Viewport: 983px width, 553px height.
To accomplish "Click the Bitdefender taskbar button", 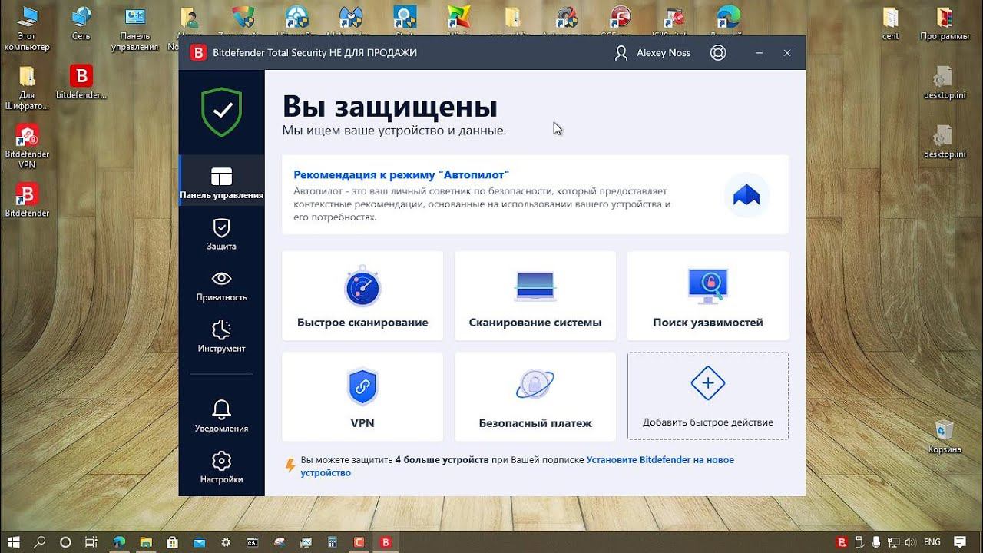I will pos(386,542).
